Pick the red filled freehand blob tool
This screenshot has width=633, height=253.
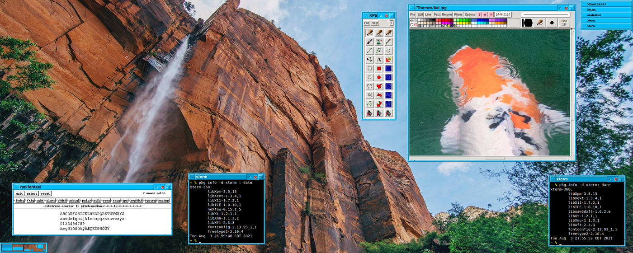point(379,86)
